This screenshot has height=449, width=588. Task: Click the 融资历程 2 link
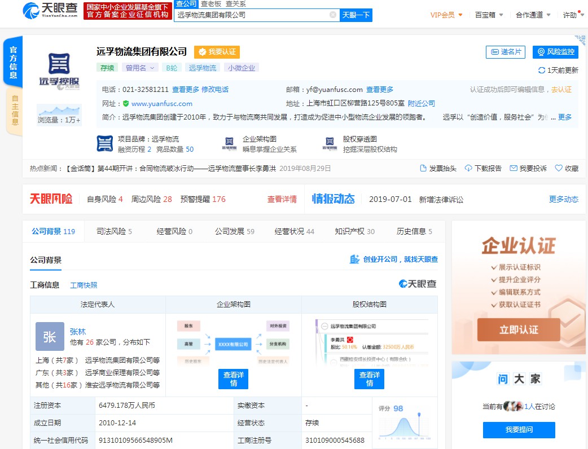click(x=135, y=149)
